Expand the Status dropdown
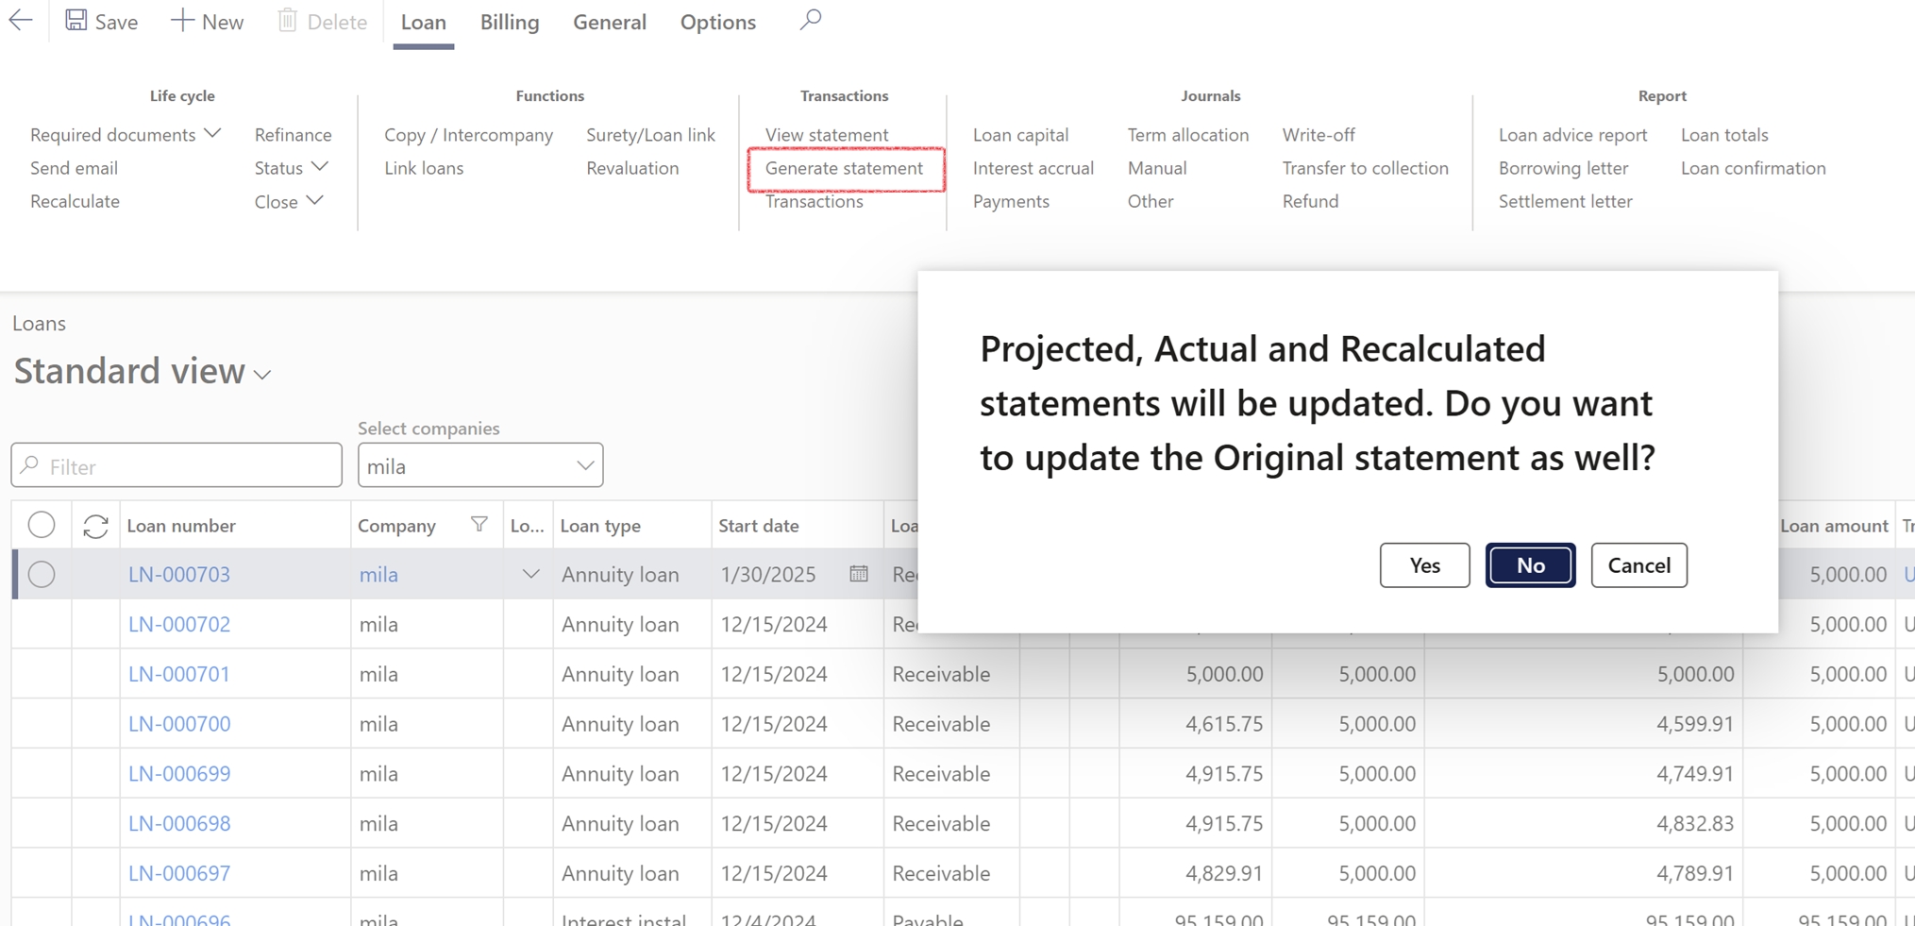The width and height of the screenshot is (1915, 926). (320, 167)
